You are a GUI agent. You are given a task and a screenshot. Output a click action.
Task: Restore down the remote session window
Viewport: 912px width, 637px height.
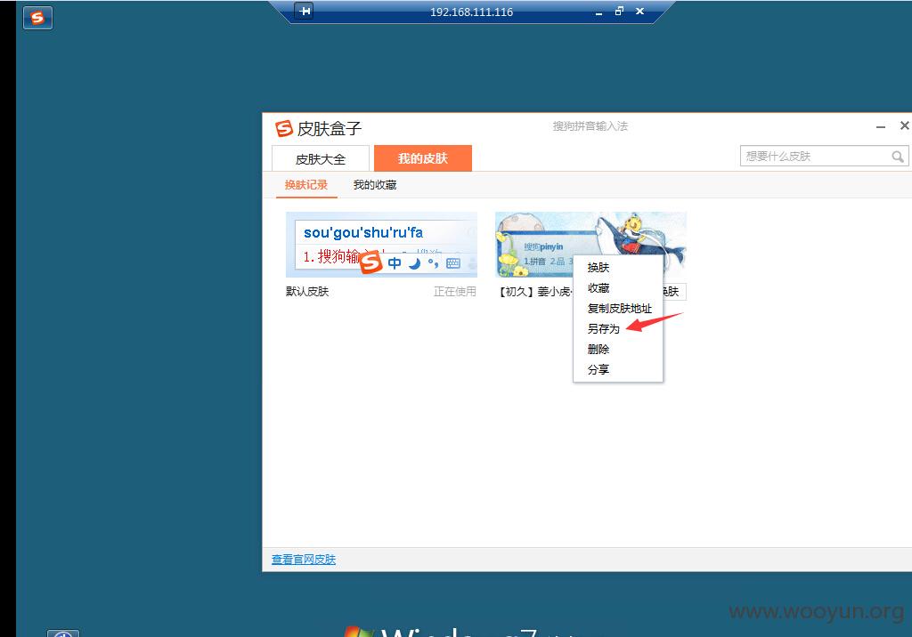tap(619, 11)
